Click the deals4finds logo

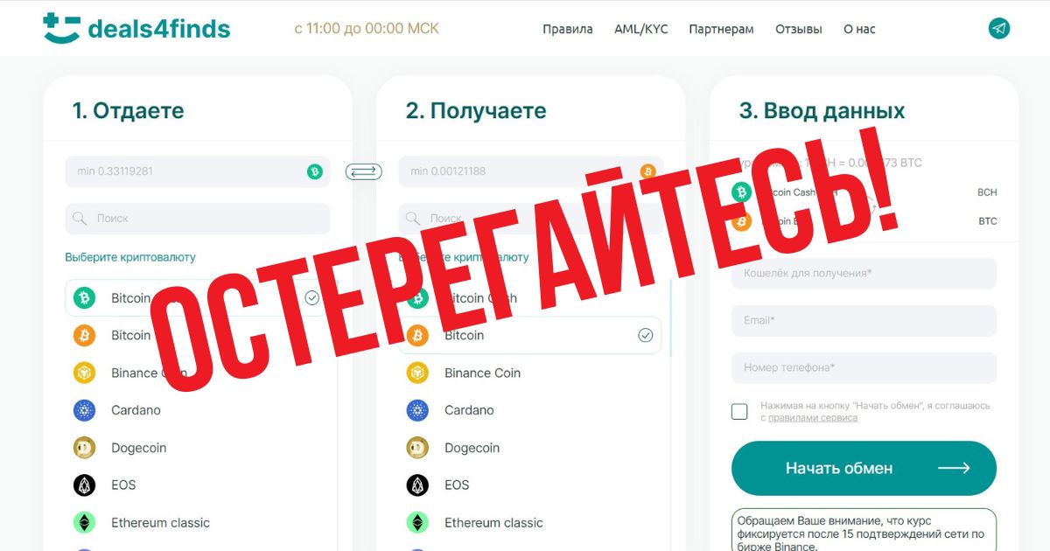[136, 28]
